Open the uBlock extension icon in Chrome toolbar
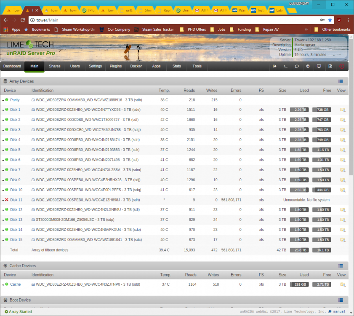 [339, 20]
